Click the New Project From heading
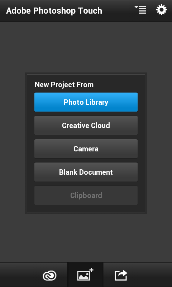Screen dimensions: 172x287 [64, 85]
